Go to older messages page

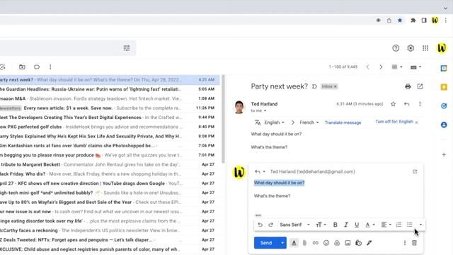[381, 67]
